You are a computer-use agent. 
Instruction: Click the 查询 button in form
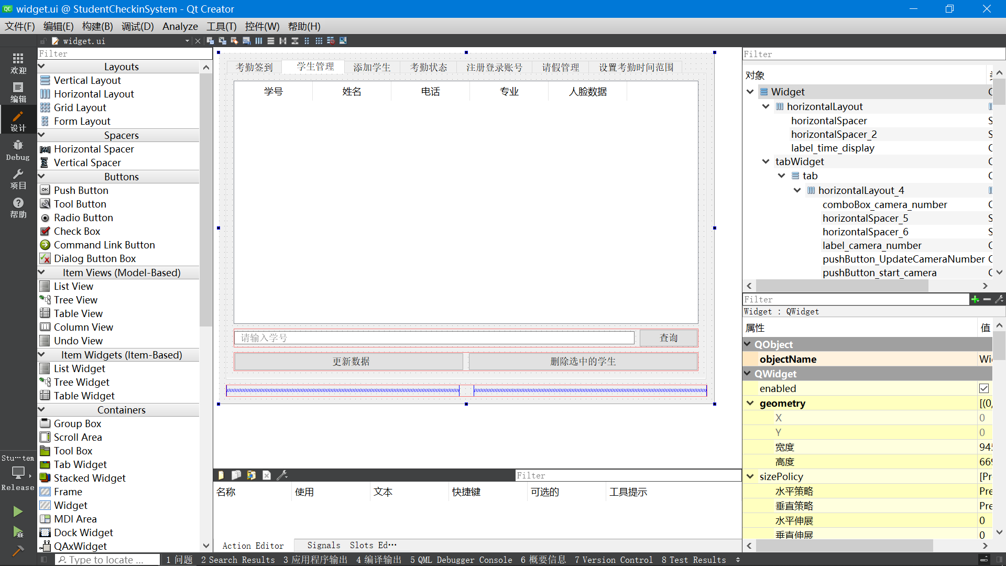point(668,338)
